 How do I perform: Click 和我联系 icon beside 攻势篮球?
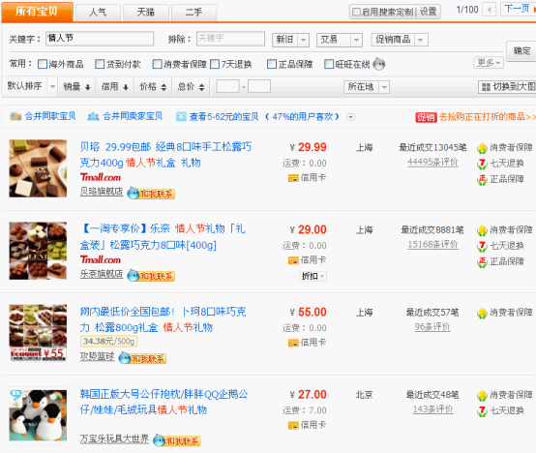pos(142,358)
